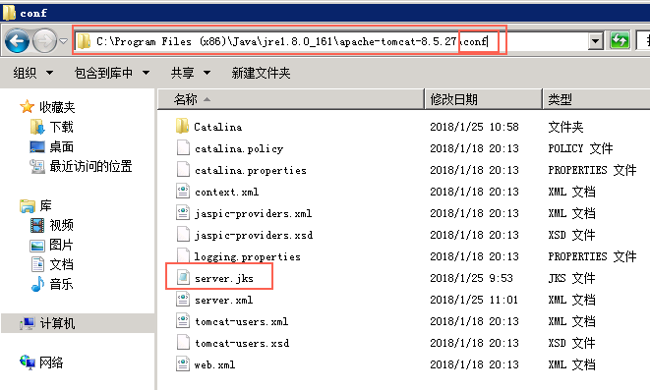The width and height of the screenshot is (650, 390).
Task: Click the green refresh button
Action: pyautogui.click(x=620, y=40)
